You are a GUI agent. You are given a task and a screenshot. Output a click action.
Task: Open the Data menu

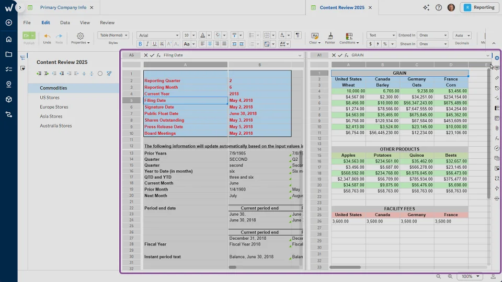(x=65, y=22)
